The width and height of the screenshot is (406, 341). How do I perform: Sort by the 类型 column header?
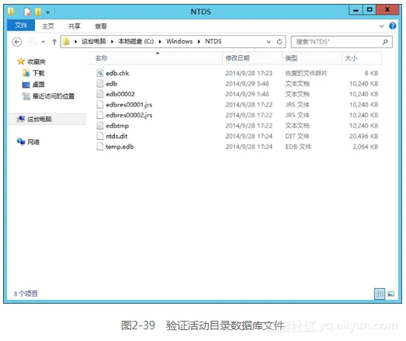pos(312,58)
